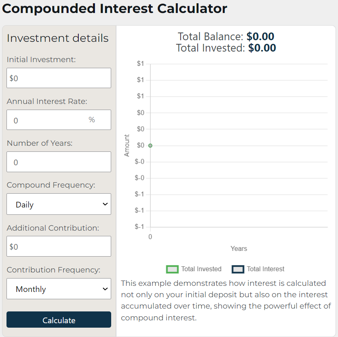Click the Additional Contribution input
Screen dimensions: 338x337
58,246
